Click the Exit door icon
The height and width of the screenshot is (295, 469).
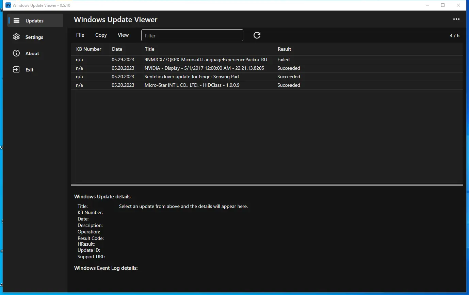coord(16,70)
